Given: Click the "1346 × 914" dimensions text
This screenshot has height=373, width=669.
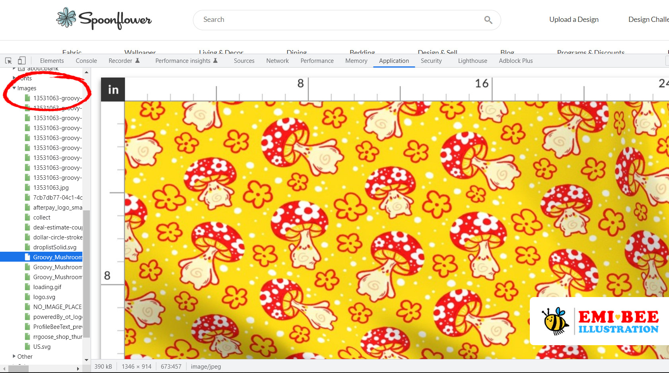Looking at the screenshot, I should 136,366.
